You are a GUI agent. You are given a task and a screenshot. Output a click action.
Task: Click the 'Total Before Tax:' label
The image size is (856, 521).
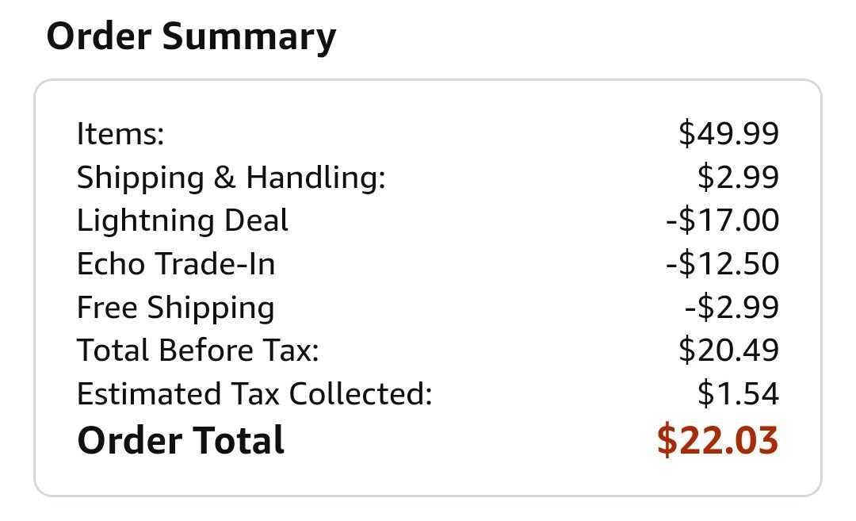coord(197,350)
